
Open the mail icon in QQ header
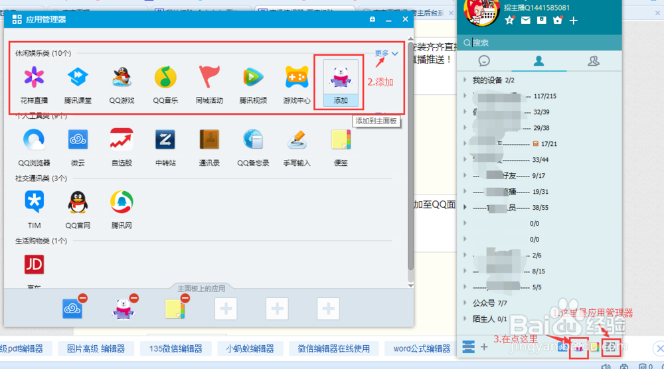pyautogui.click(x=525, y=21)
